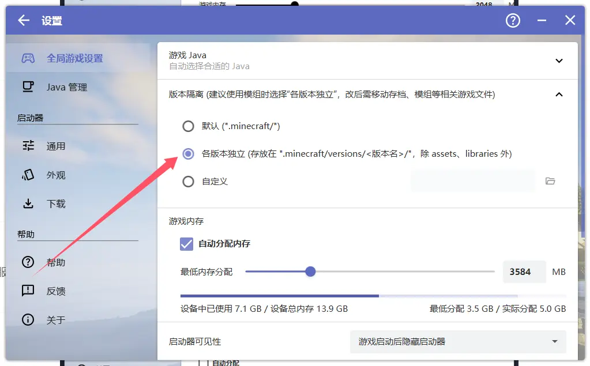Click the download arrow icon for 下载
This screenshot has height=366, width=590.
pos(28,203)
